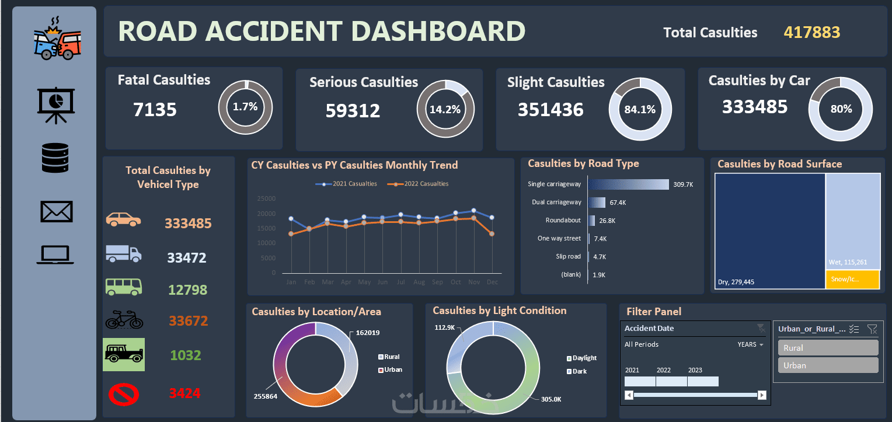Select the database stack icon

[55, 158]
